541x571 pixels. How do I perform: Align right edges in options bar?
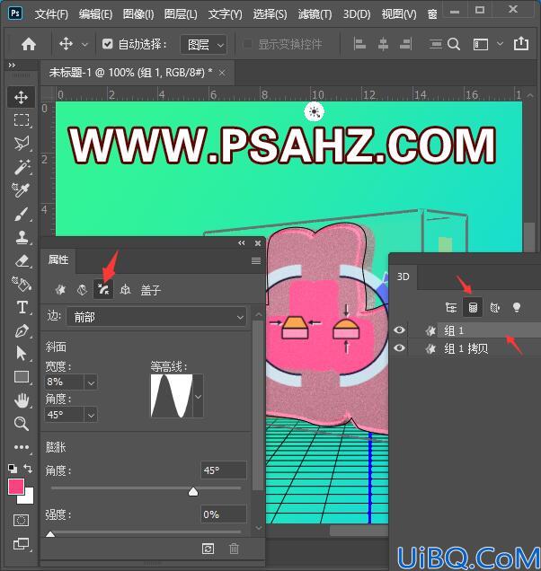coord(406,44)
